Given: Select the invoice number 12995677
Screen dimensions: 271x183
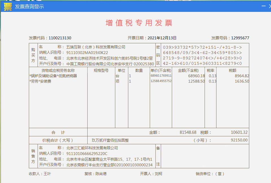Looking at the screenshot, I should tap(240, 38).
